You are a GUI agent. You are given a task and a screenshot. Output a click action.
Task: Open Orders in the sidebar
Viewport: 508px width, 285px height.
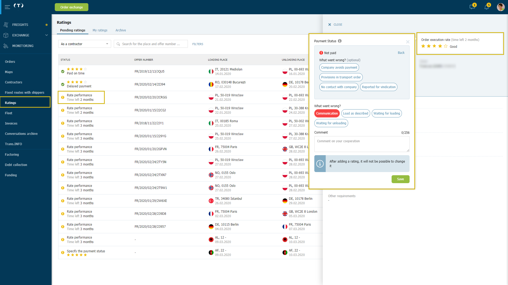pos(10,62)
